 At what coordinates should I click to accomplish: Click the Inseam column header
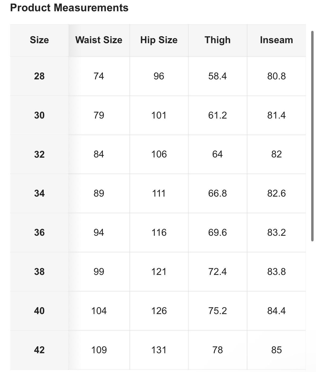pyautogui.click(x=276, y=40)
